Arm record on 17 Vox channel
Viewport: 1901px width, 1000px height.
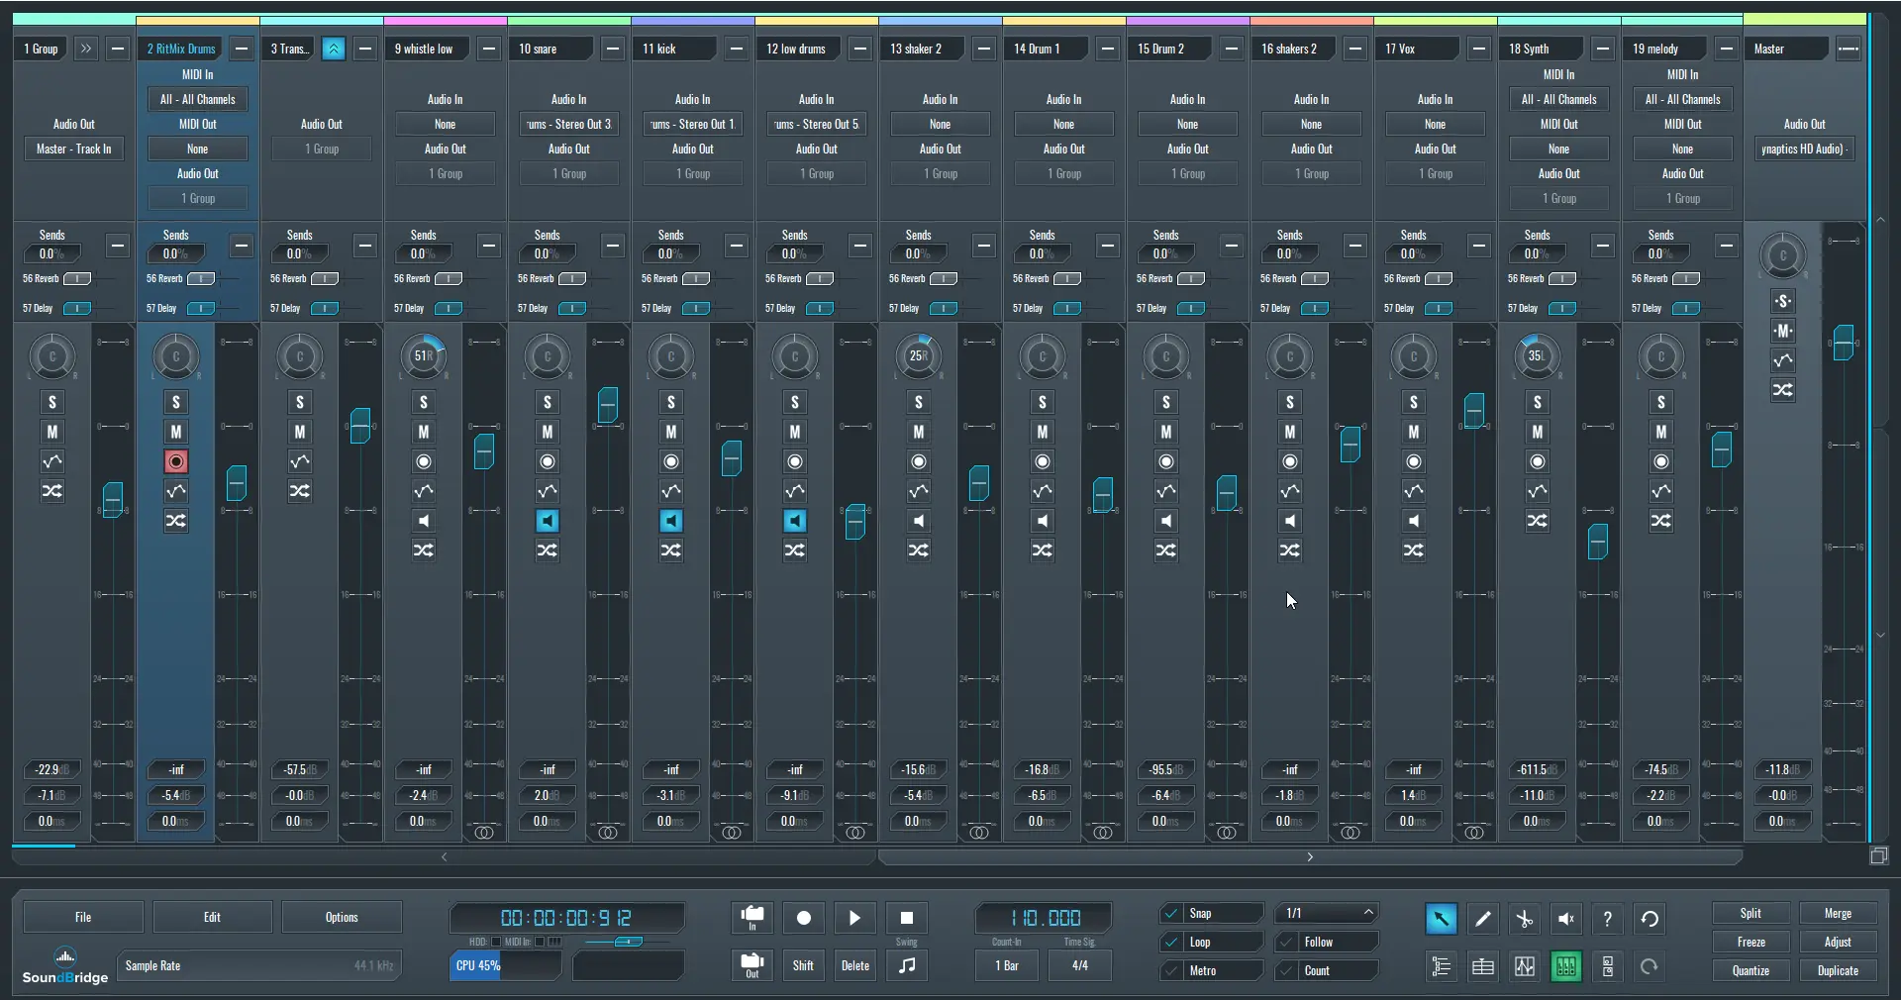(1414, 461)
